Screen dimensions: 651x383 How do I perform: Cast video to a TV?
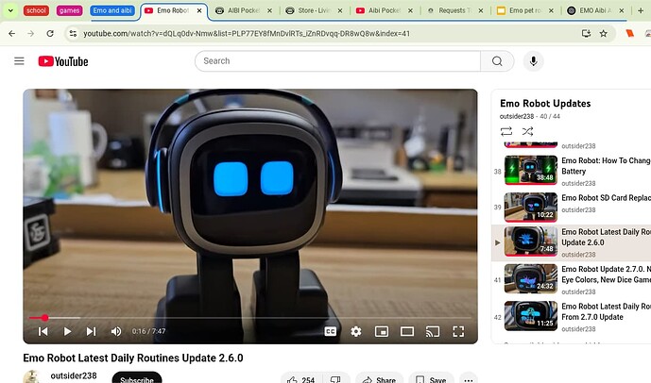433,331
